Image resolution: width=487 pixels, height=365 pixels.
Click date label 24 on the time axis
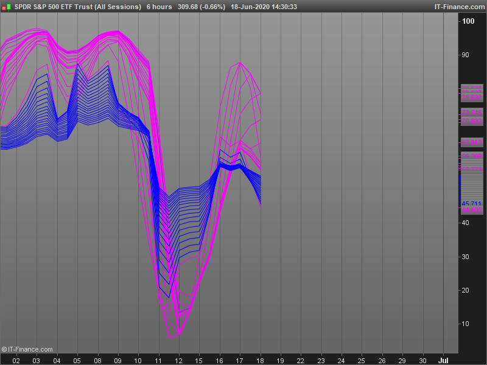341,361
